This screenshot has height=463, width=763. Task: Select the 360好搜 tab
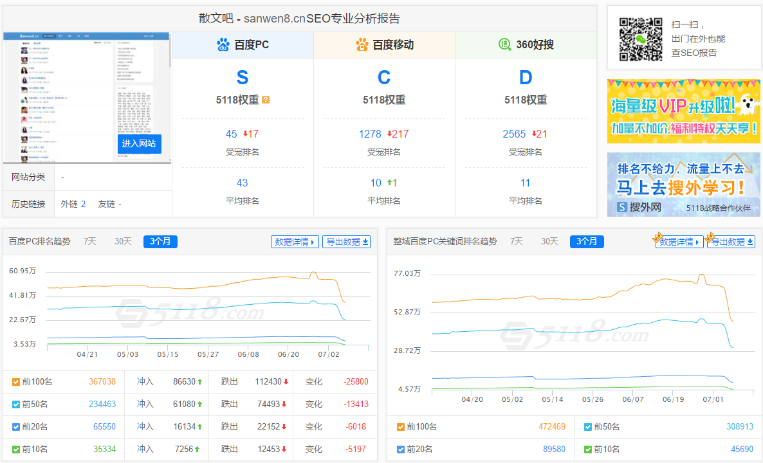tap(526, 45)
